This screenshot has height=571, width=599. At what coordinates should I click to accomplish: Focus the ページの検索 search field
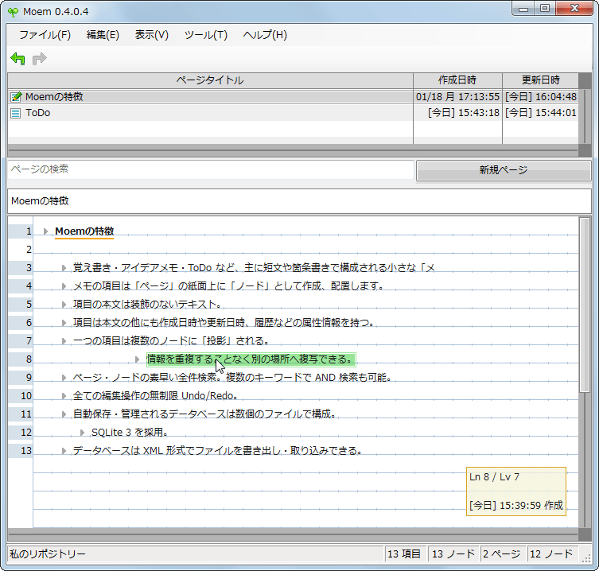[211, 169]
